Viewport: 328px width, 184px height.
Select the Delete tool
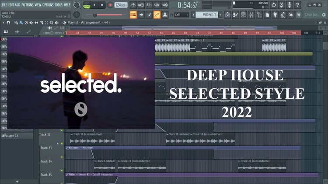pyautogui.click(x=26, y=23)
